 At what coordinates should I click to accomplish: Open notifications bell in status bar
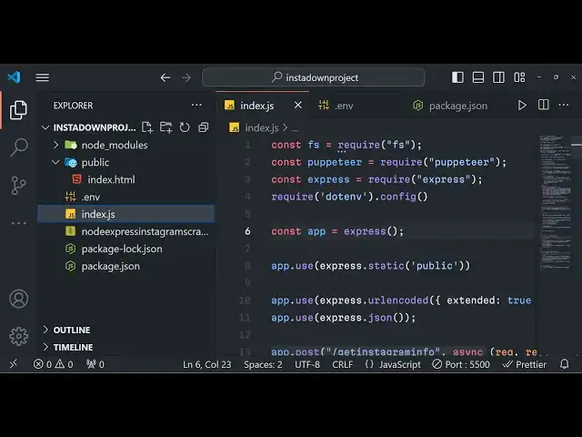[564, 364]
